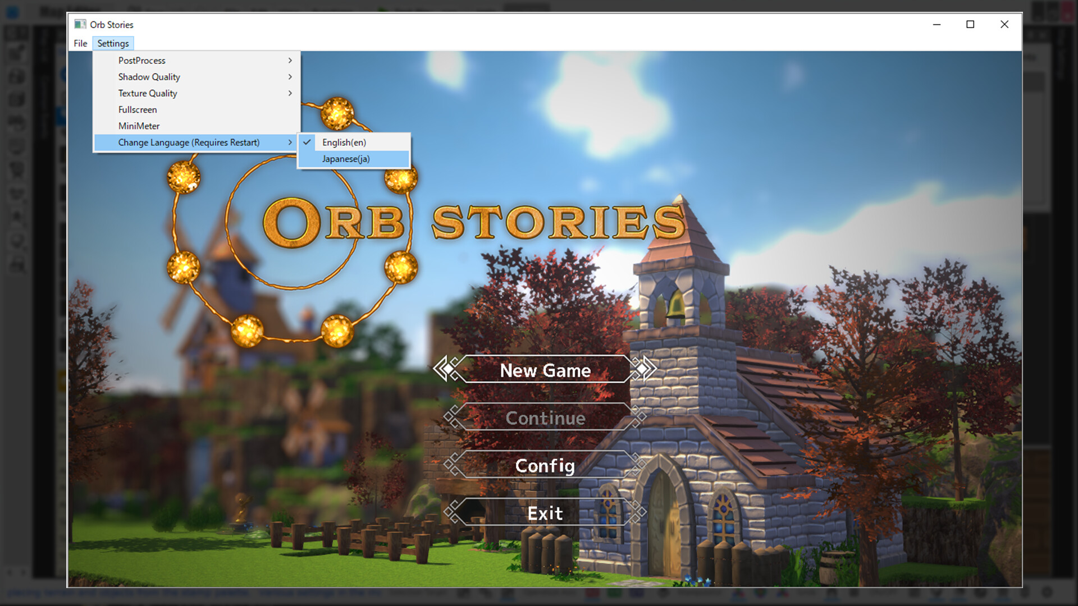Select the PostProcess menu entry

point(141,61)
